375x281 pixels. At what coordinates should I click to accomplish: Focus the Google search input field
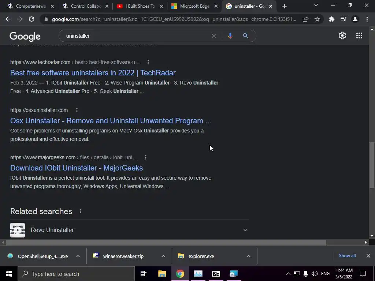[x=136, y=36]
